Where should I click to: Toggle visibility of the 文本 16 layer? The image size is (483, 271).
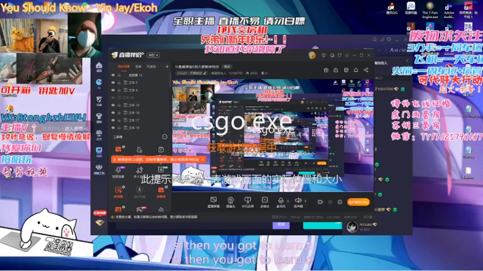click(x=113, y=128)
